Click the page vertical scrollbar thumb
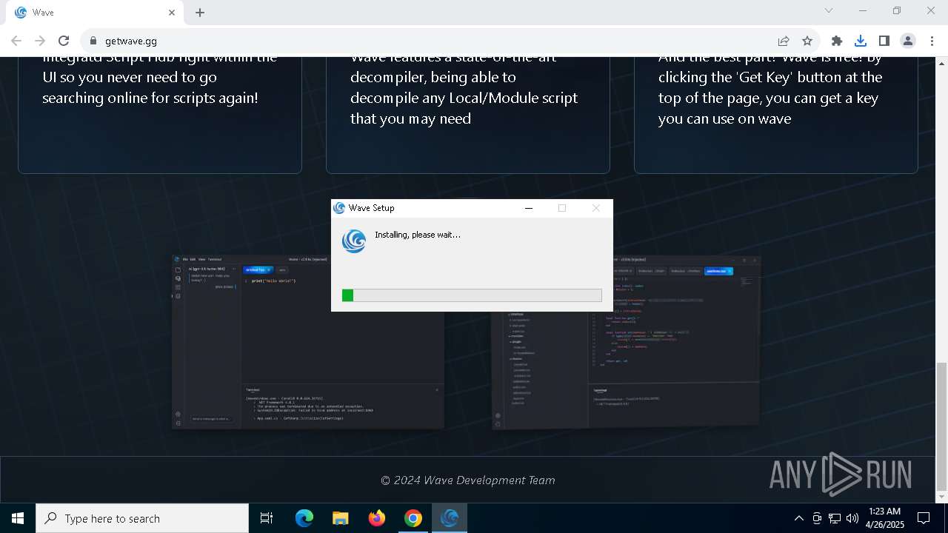948x533 pixels. coord(941,426)
